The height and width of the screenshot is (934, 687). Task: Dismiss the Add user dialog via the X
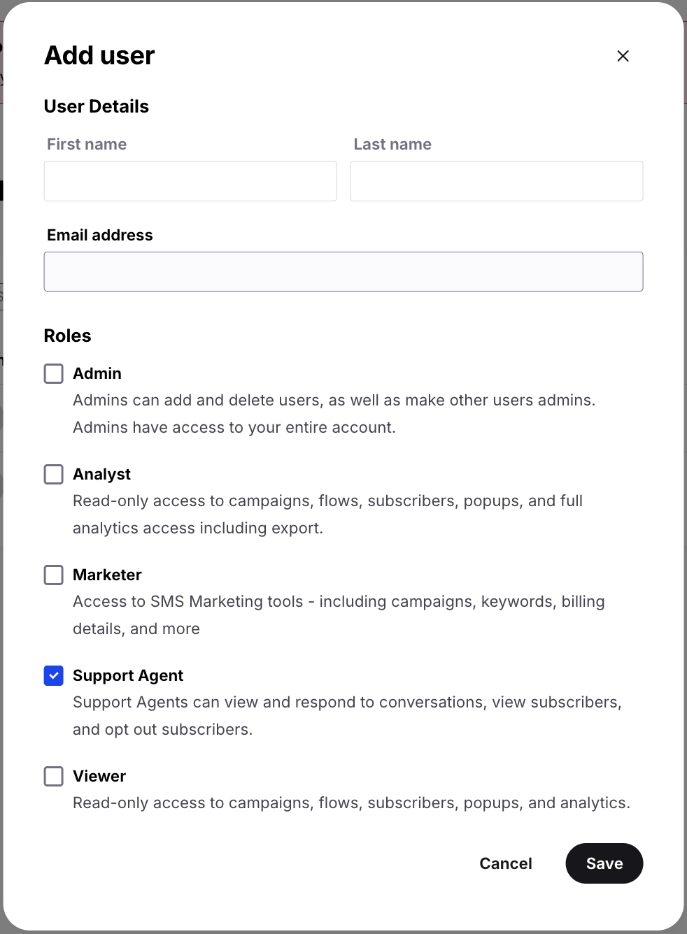pyautogui.click(x=623, y=56)
